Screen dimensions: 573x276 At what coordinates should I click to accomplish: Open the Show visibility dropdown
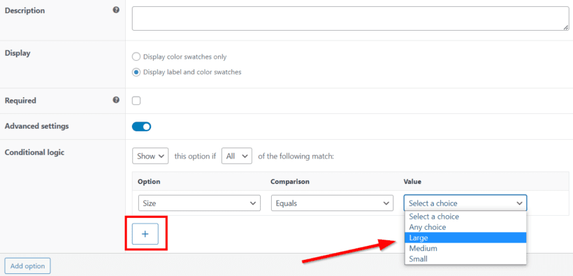tap(150, 156)
